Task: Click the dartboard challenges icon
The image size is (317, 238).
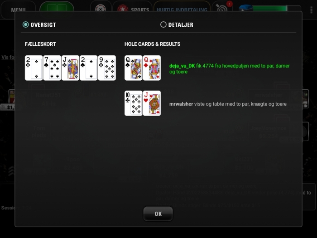Action: (x=222, y=9)
